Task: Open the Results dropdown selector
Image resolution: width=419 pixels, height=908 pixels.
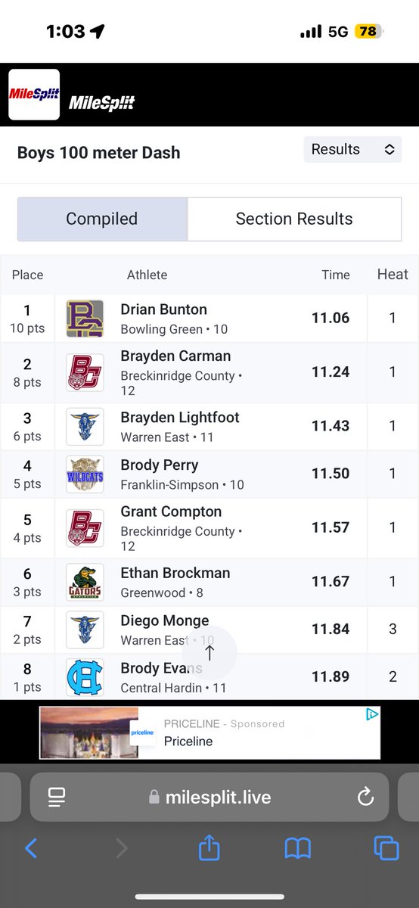Action: pyautogui.click(x=352, y=149)
